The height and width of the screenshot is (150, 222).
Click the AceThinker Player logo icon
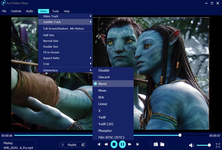pos(4,3)
